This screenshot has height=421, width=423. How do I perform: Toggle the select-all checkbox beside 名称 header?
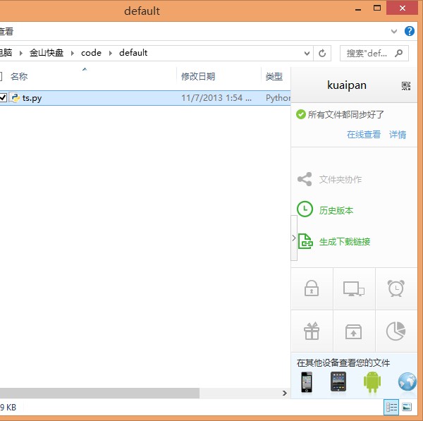(x=1, y=76)
